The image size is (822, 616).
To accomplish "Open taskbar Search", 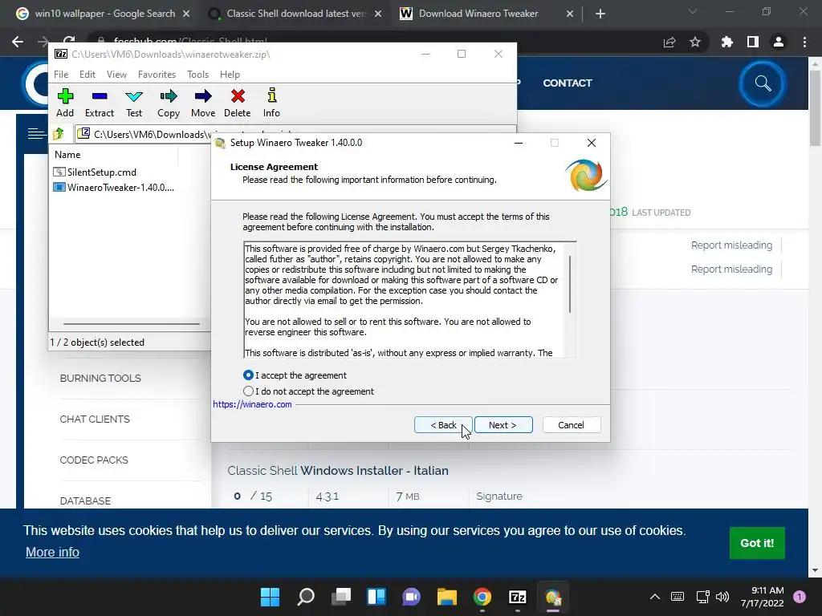I will tap(306, 597).
